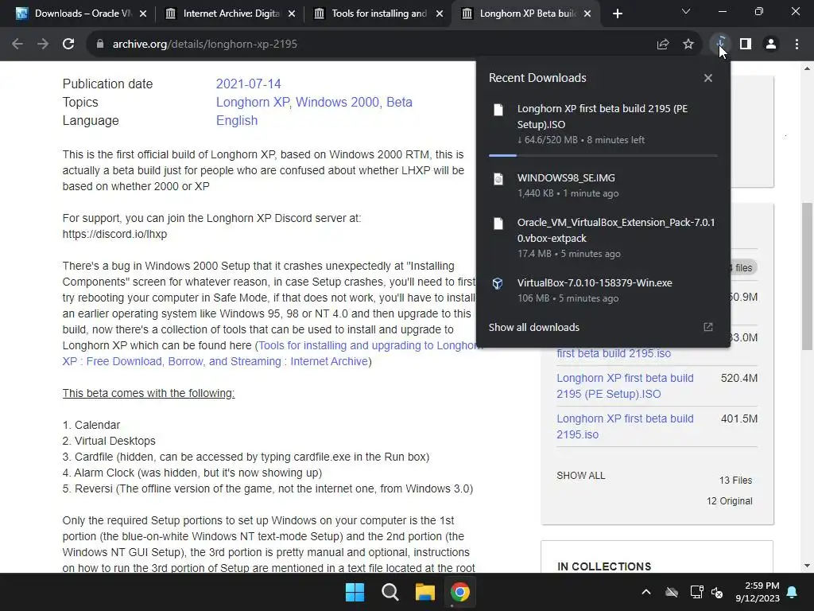Open the Windows 2000 topic link
This screenshot has height=611, width=814.
[x=337, y=102]
